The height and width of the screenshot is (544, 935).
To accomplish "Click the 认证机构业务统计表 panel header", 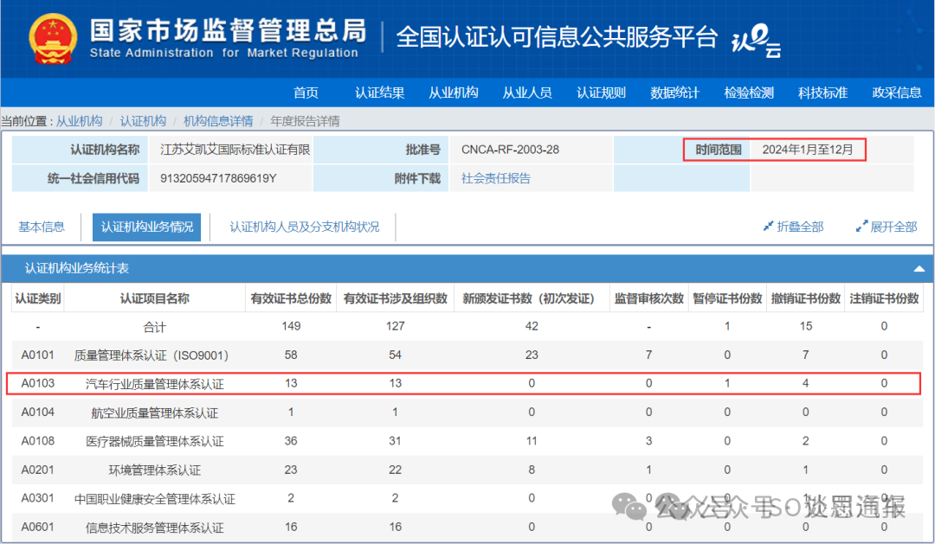I will [x=467, y=269].
